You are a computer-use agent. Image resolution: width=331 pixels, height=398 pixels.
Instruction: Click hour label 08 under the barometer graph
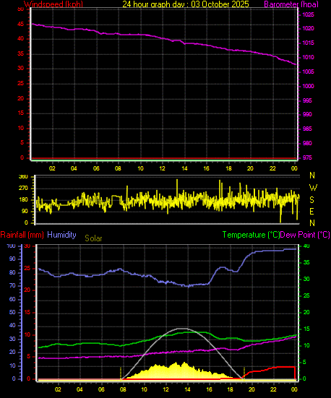click(118, 168)
